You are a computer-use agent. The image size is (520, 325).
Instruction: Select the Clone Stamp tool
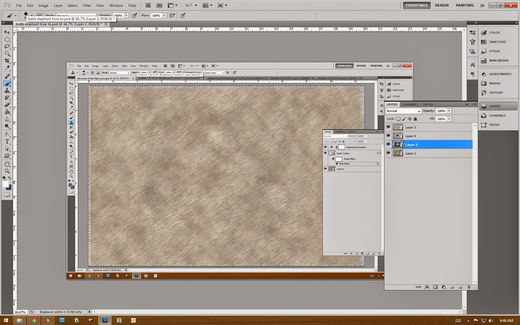click(x=7, y=91)
